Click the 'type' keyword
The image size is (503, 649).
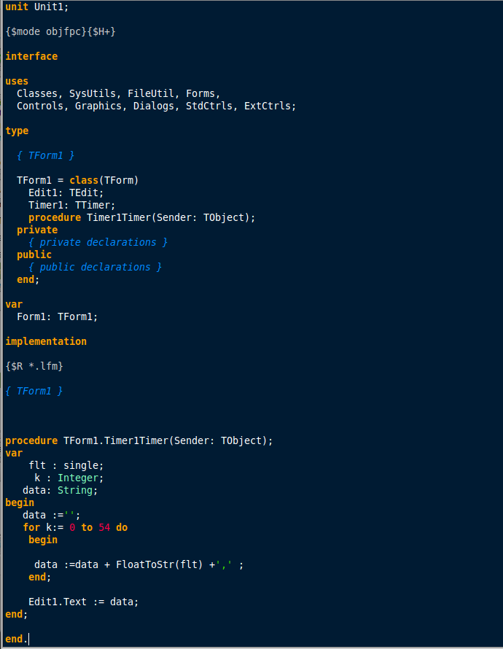tap(17, 131)
